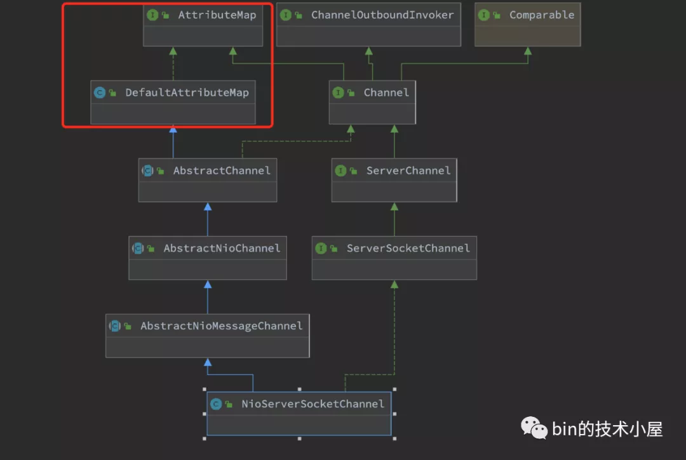
Task: Click the interface icon of ServerChannel
Action: click(x=340, y=171)
